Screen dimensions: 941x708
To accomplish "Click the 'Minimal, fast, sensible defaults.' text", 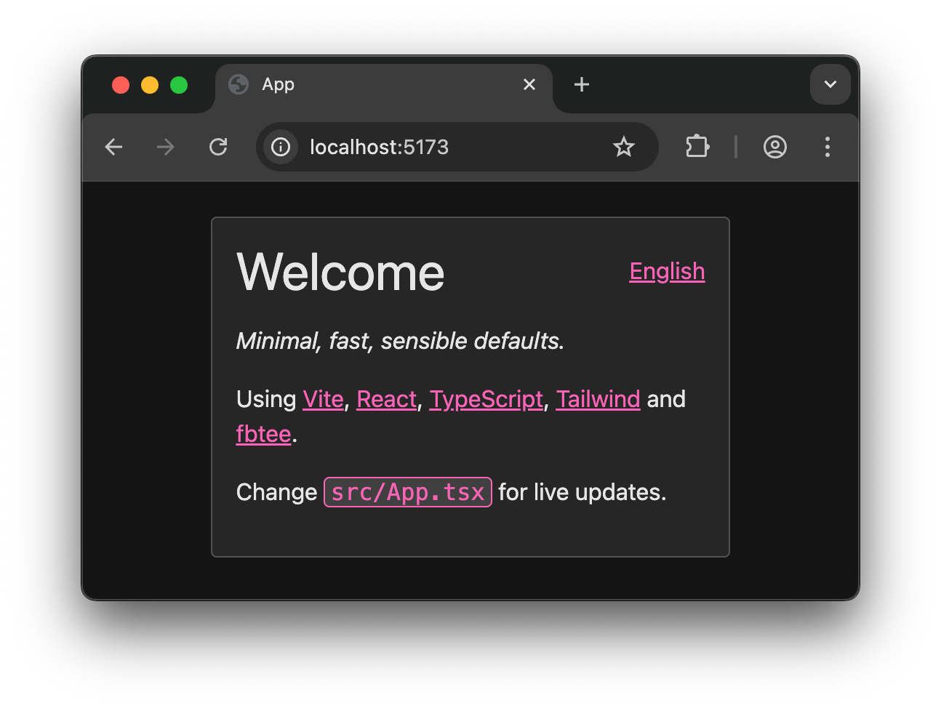I will click(x=400, y=341).
